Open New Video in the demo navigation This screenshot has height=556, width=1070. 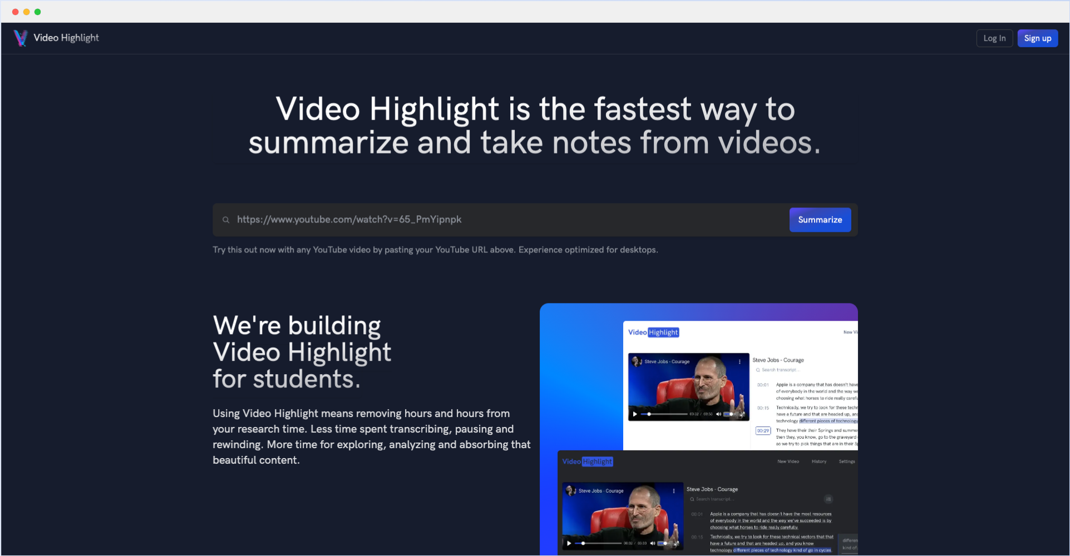pyautogui.click(x=788, y=461)
